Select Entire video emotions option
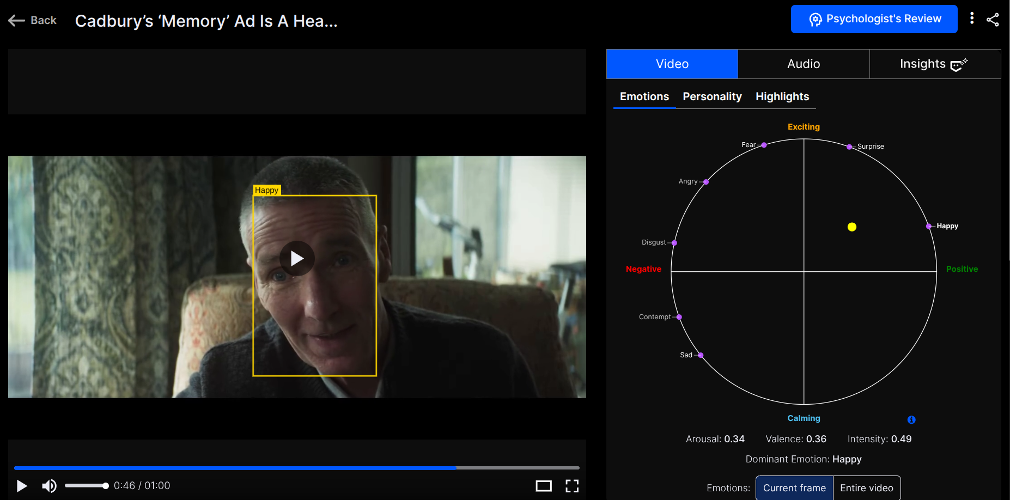 pyautogui.click(x=866, y=488)
